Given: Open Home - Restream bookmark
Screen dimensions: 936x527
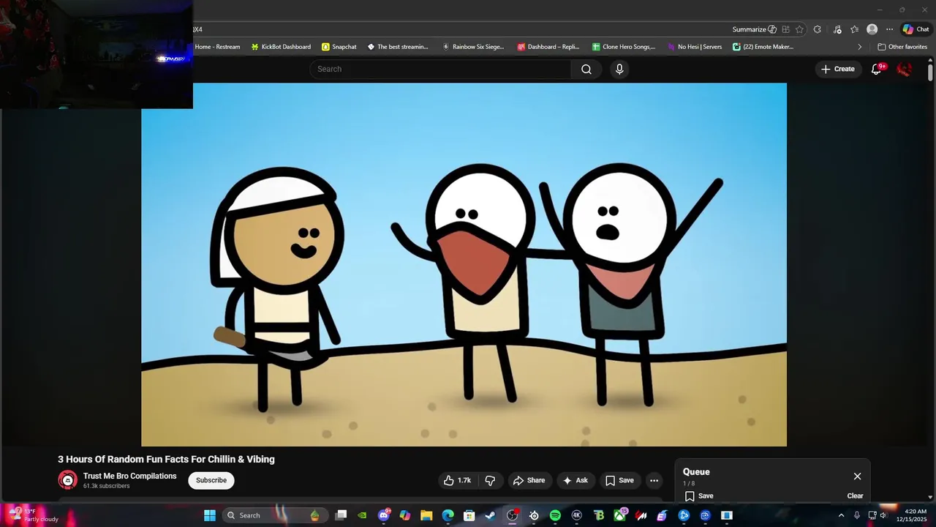Looking at the screenshot, I should point(217,47).
